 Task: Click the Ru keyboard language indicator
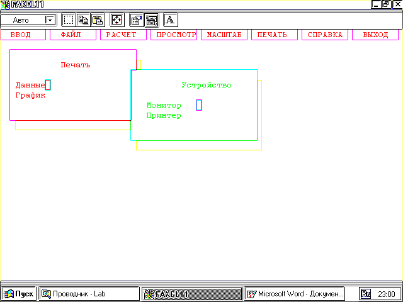tap(365, 294)
